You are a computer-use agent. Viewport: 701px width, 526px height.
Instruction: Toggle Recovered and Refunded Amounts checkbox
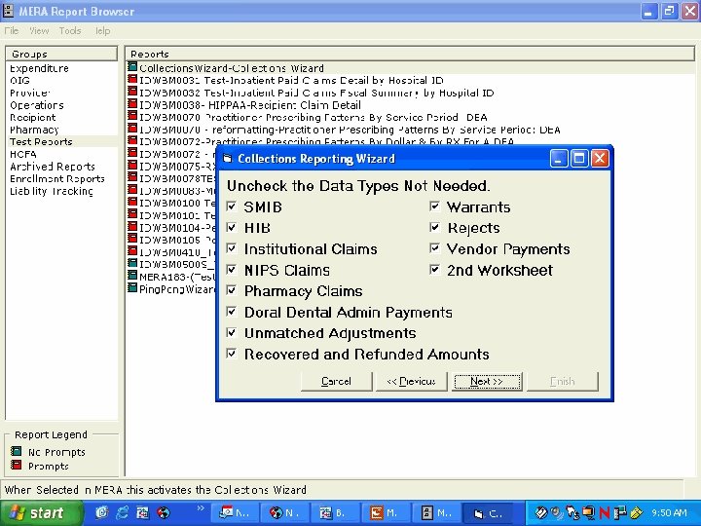coord(232,354)
